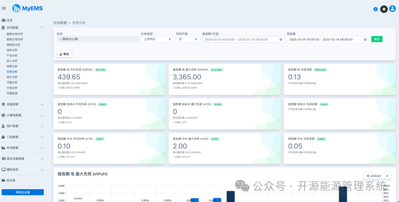Viewport: 399px width, 202px height.
Task: Click the 导出 export button
Action: pos(64,54)
